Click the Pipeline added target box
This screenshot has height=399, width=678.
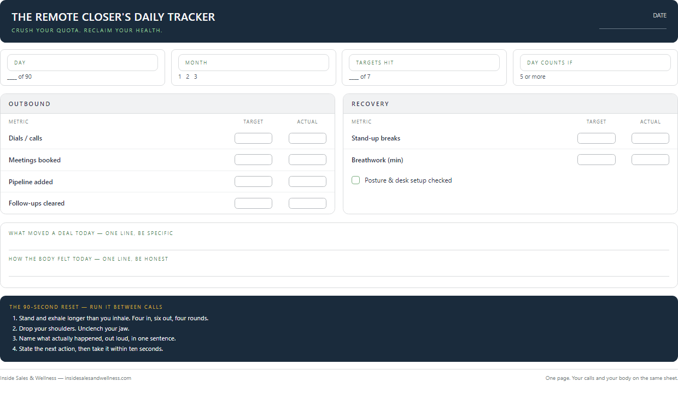click(253, 181)
